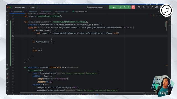Open the Git tool window at sidebar bottom
The image size is (177, 99).
click(x=7, y=91)
